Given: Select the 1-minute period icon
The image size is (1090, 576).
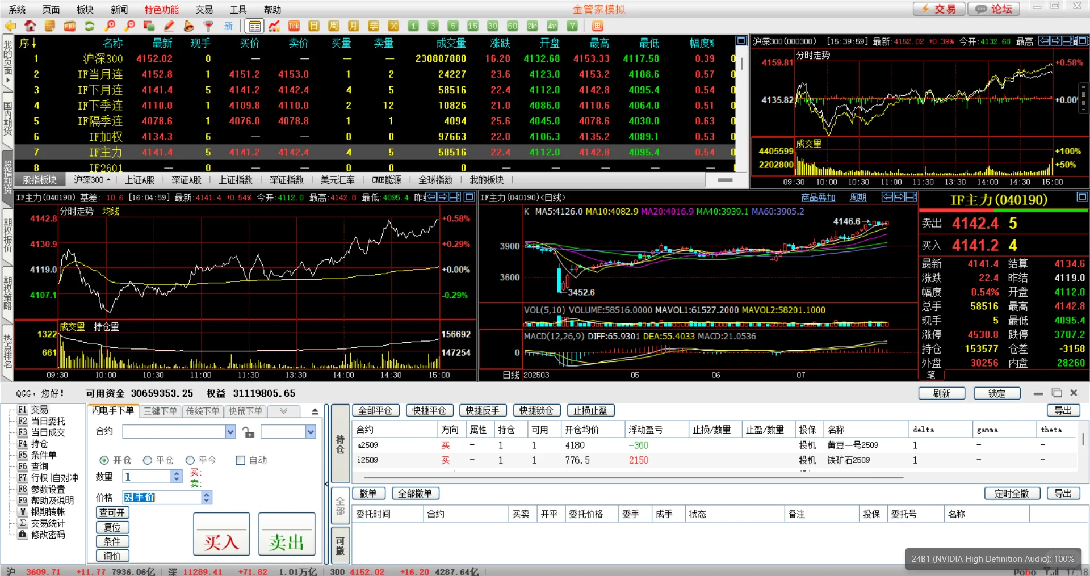Looking at the screenshot, I should pos(413,26).
